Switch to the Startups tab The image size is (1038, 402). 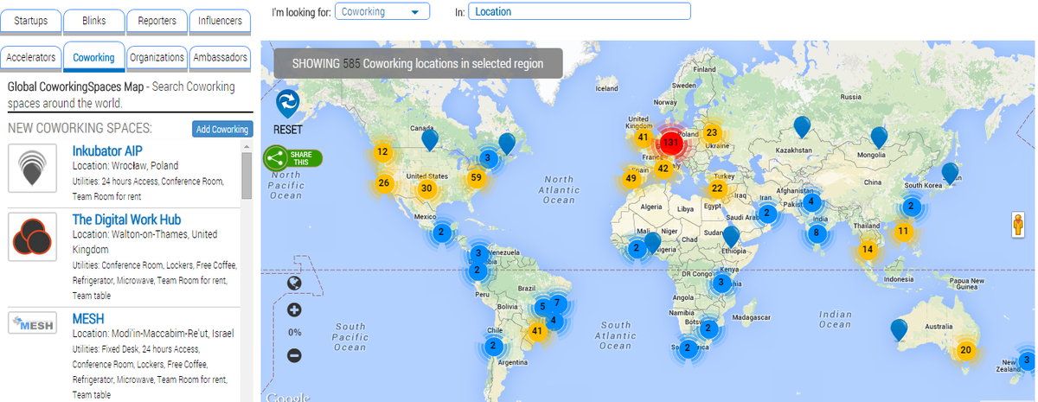click(x=31, y=21)
